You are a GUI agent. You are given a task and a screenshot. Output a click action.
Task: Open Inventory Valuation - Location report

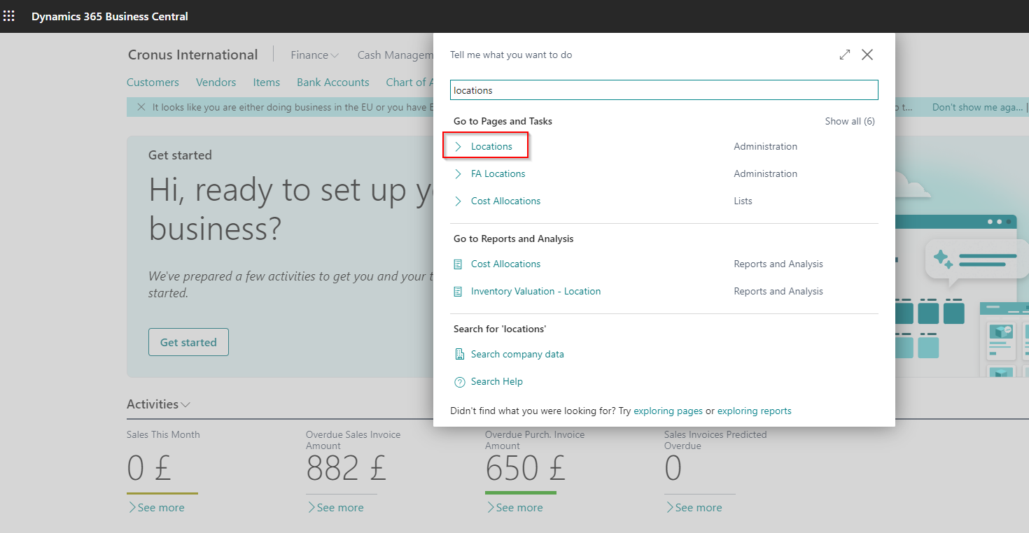tap(535, 291)
